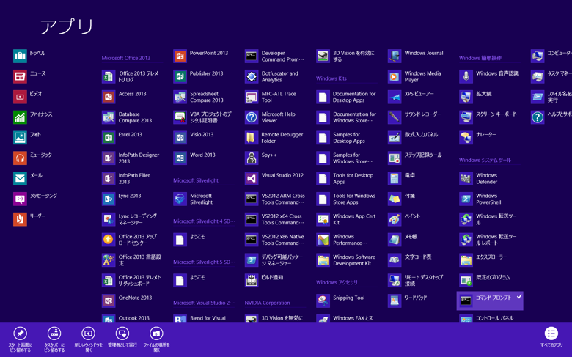The height and width of the screenshot is (357, 572).
Task: Launch Excel 2013
Action: pos(122,138)
